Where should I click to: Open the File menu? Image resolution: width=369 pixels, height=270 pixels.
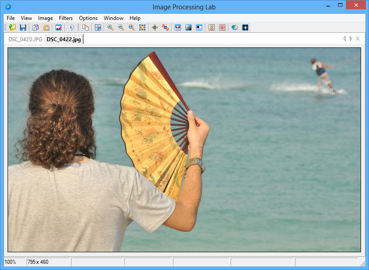(11, 18)
